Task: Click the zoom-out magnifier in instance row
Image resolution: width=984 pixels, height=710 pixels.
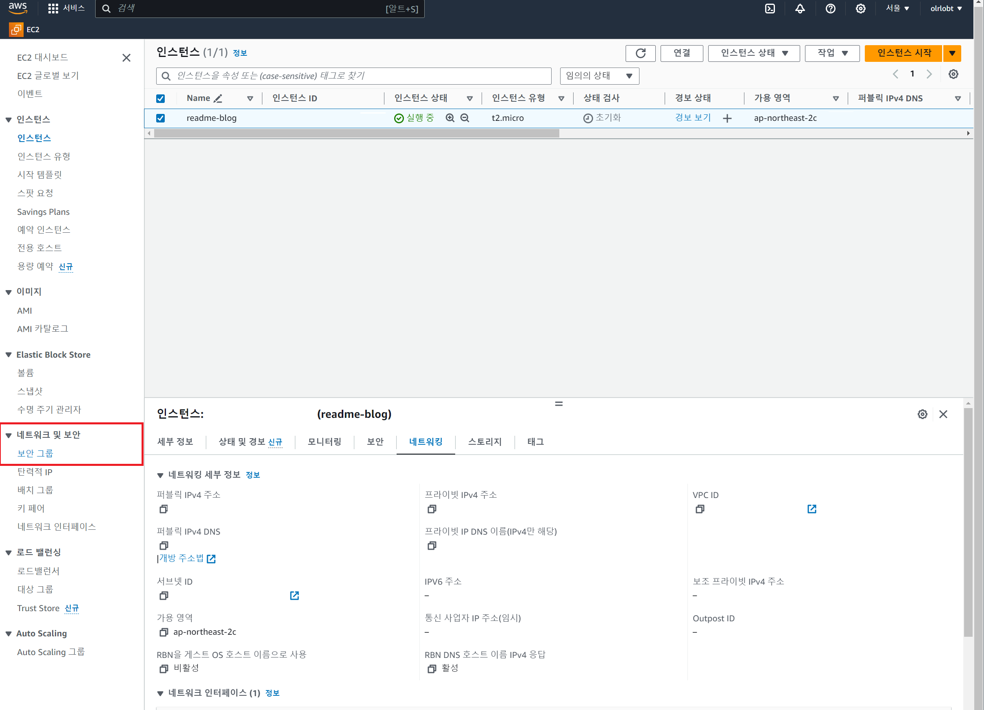Action: [x=465, y=118]
